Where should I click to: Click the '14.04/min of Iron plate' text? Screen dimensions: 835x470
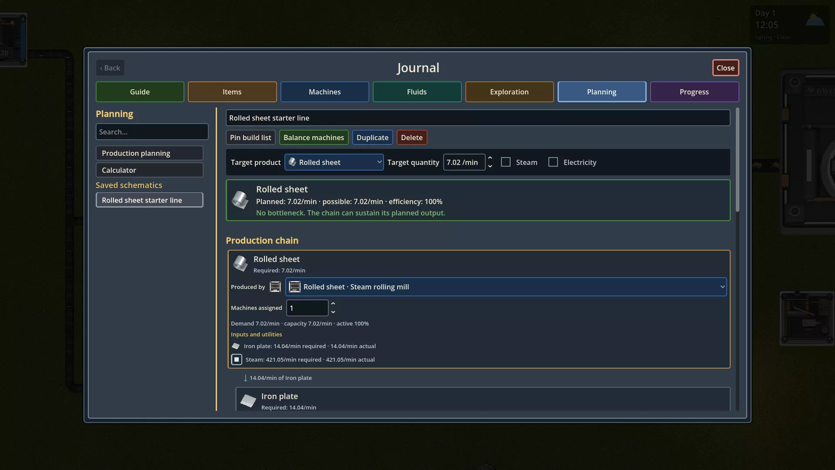281,378
